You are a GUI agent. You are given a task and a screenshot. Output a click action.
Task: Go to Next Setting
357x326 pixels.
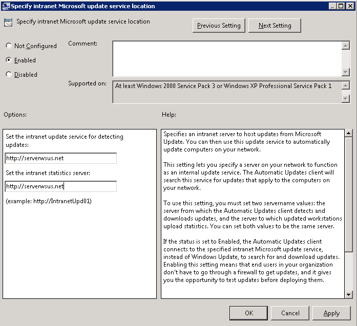[x=275, y=26]
